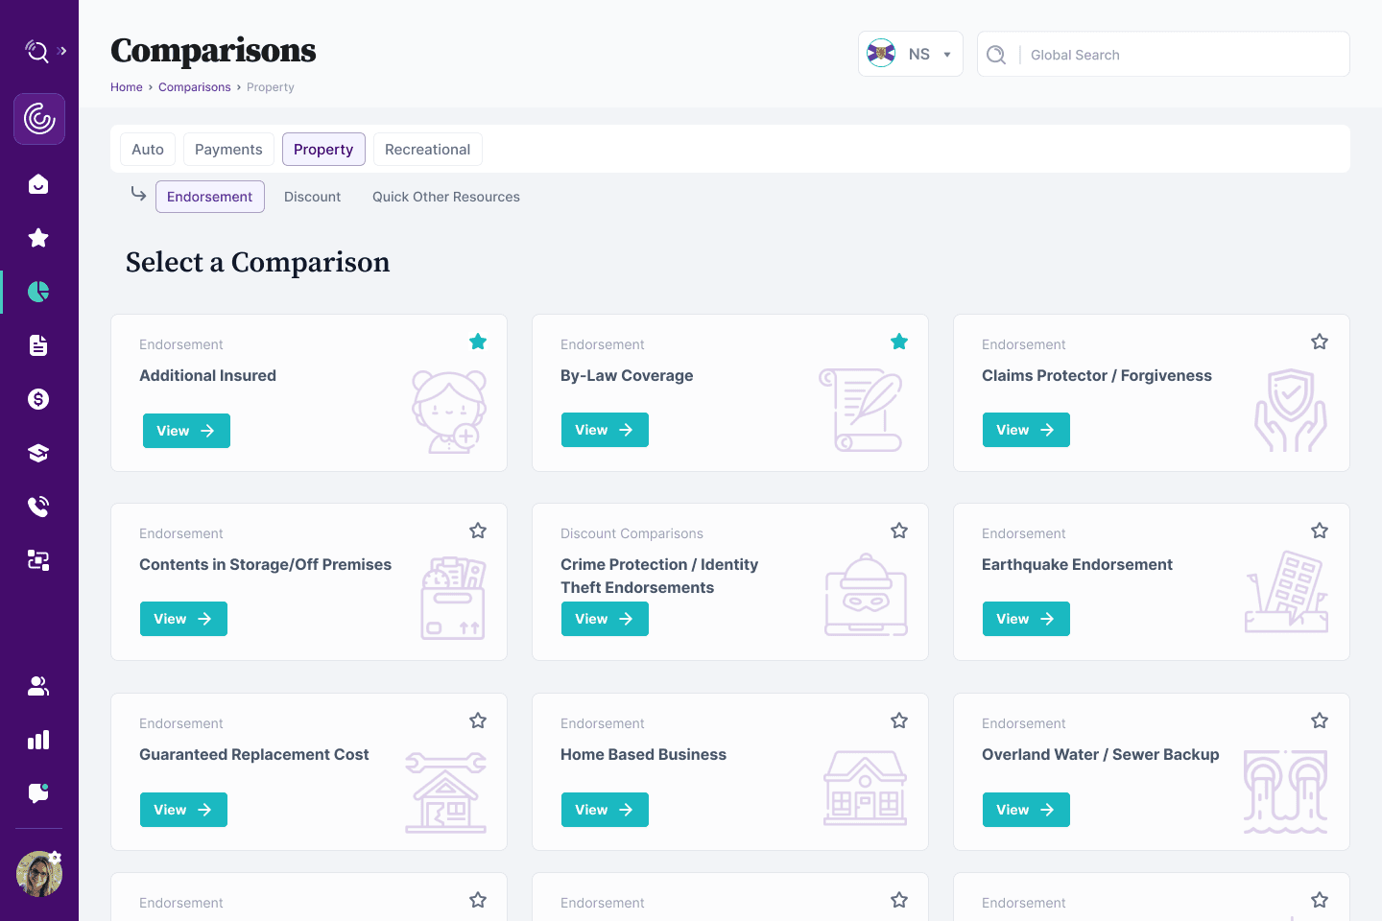Viewport: 1382px width, 921px height.
Task: Click the Global Search field
Action: pyautogui.click(x=1180, y=55)
